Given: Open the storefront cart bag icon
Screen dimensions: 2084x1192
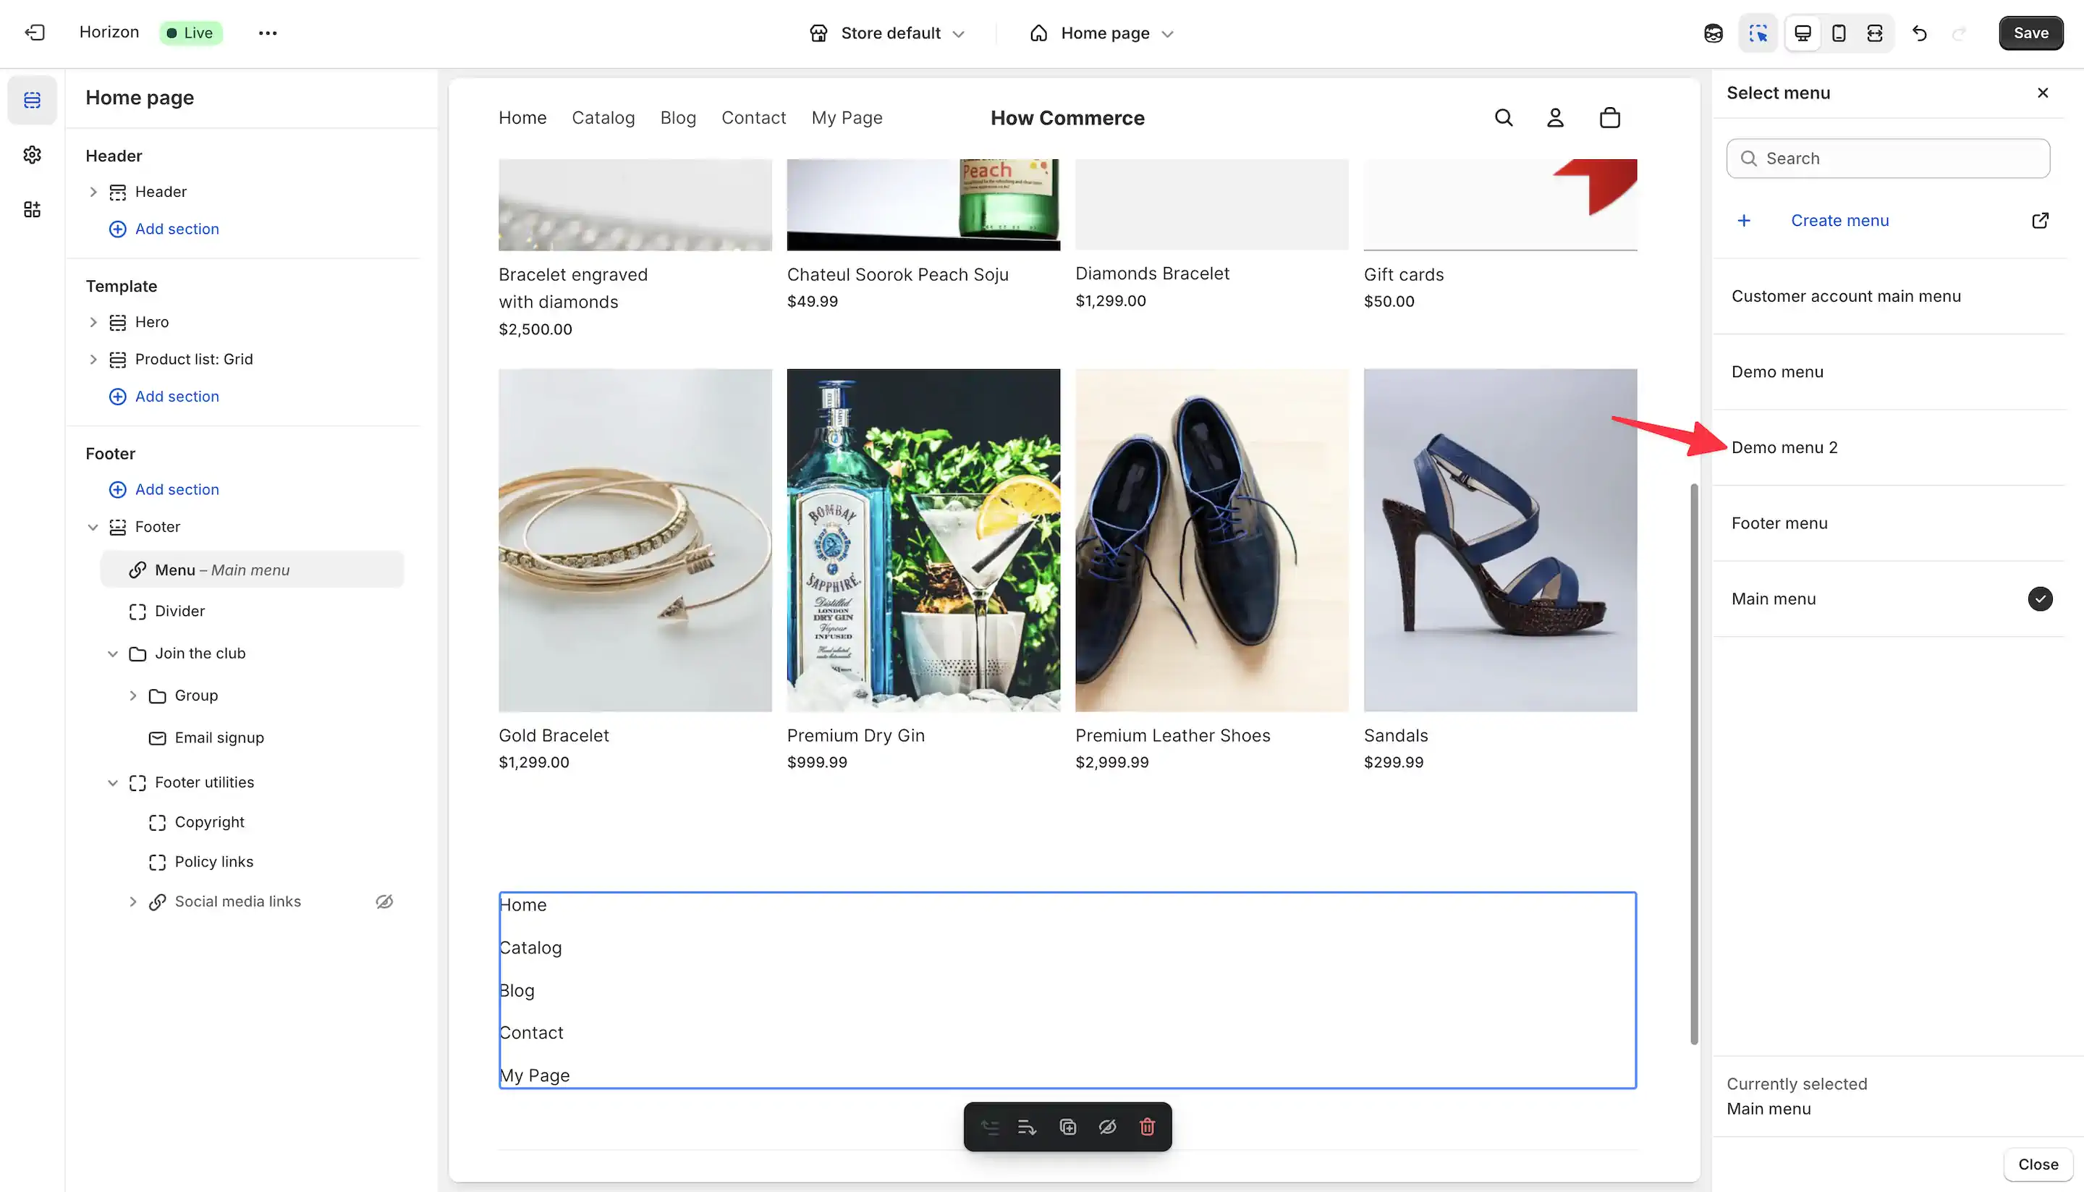Looking at the screenshot, I should [x=1609, y=118].
